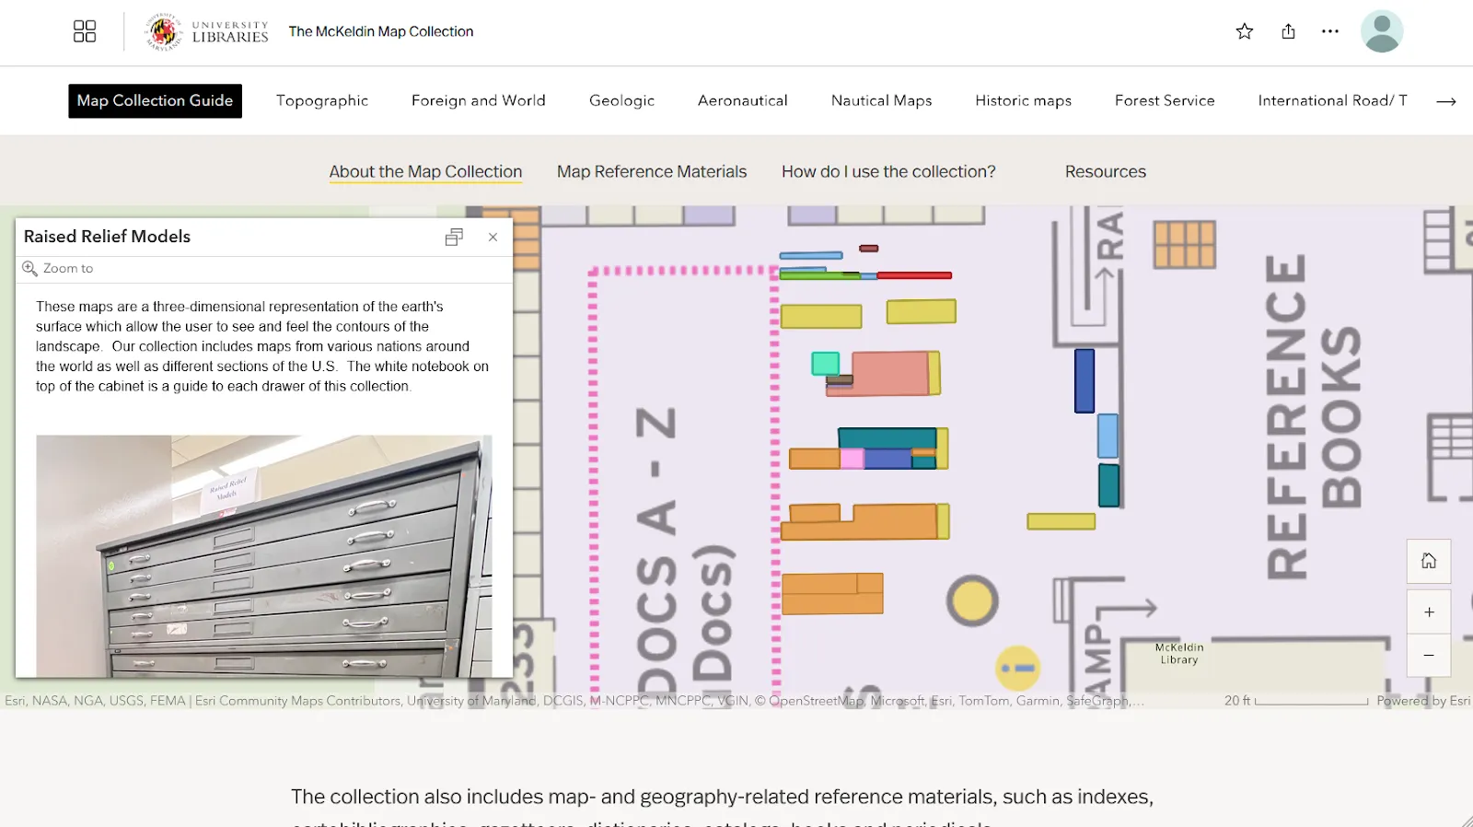Open the app grid icon
1473x827 pixels.
[85, 31]
